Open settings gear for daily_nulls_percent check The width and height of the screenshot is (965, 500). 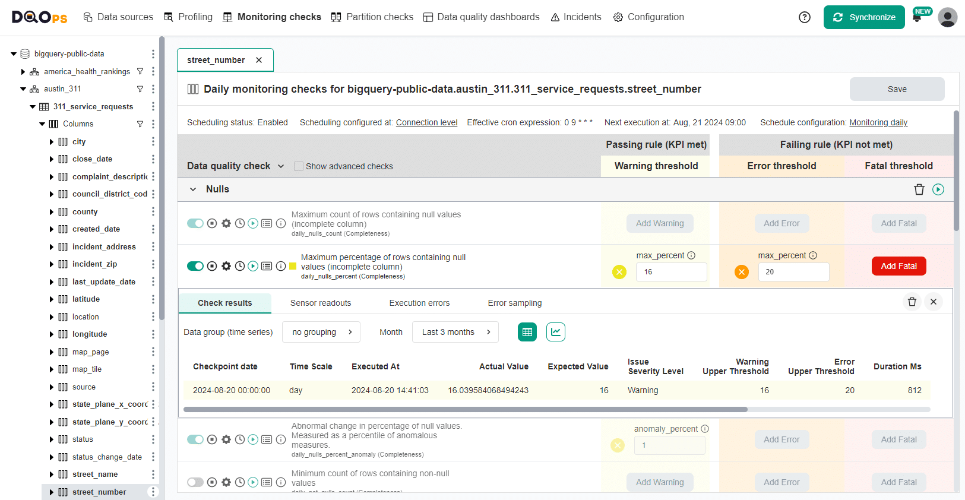pos(226,266)
